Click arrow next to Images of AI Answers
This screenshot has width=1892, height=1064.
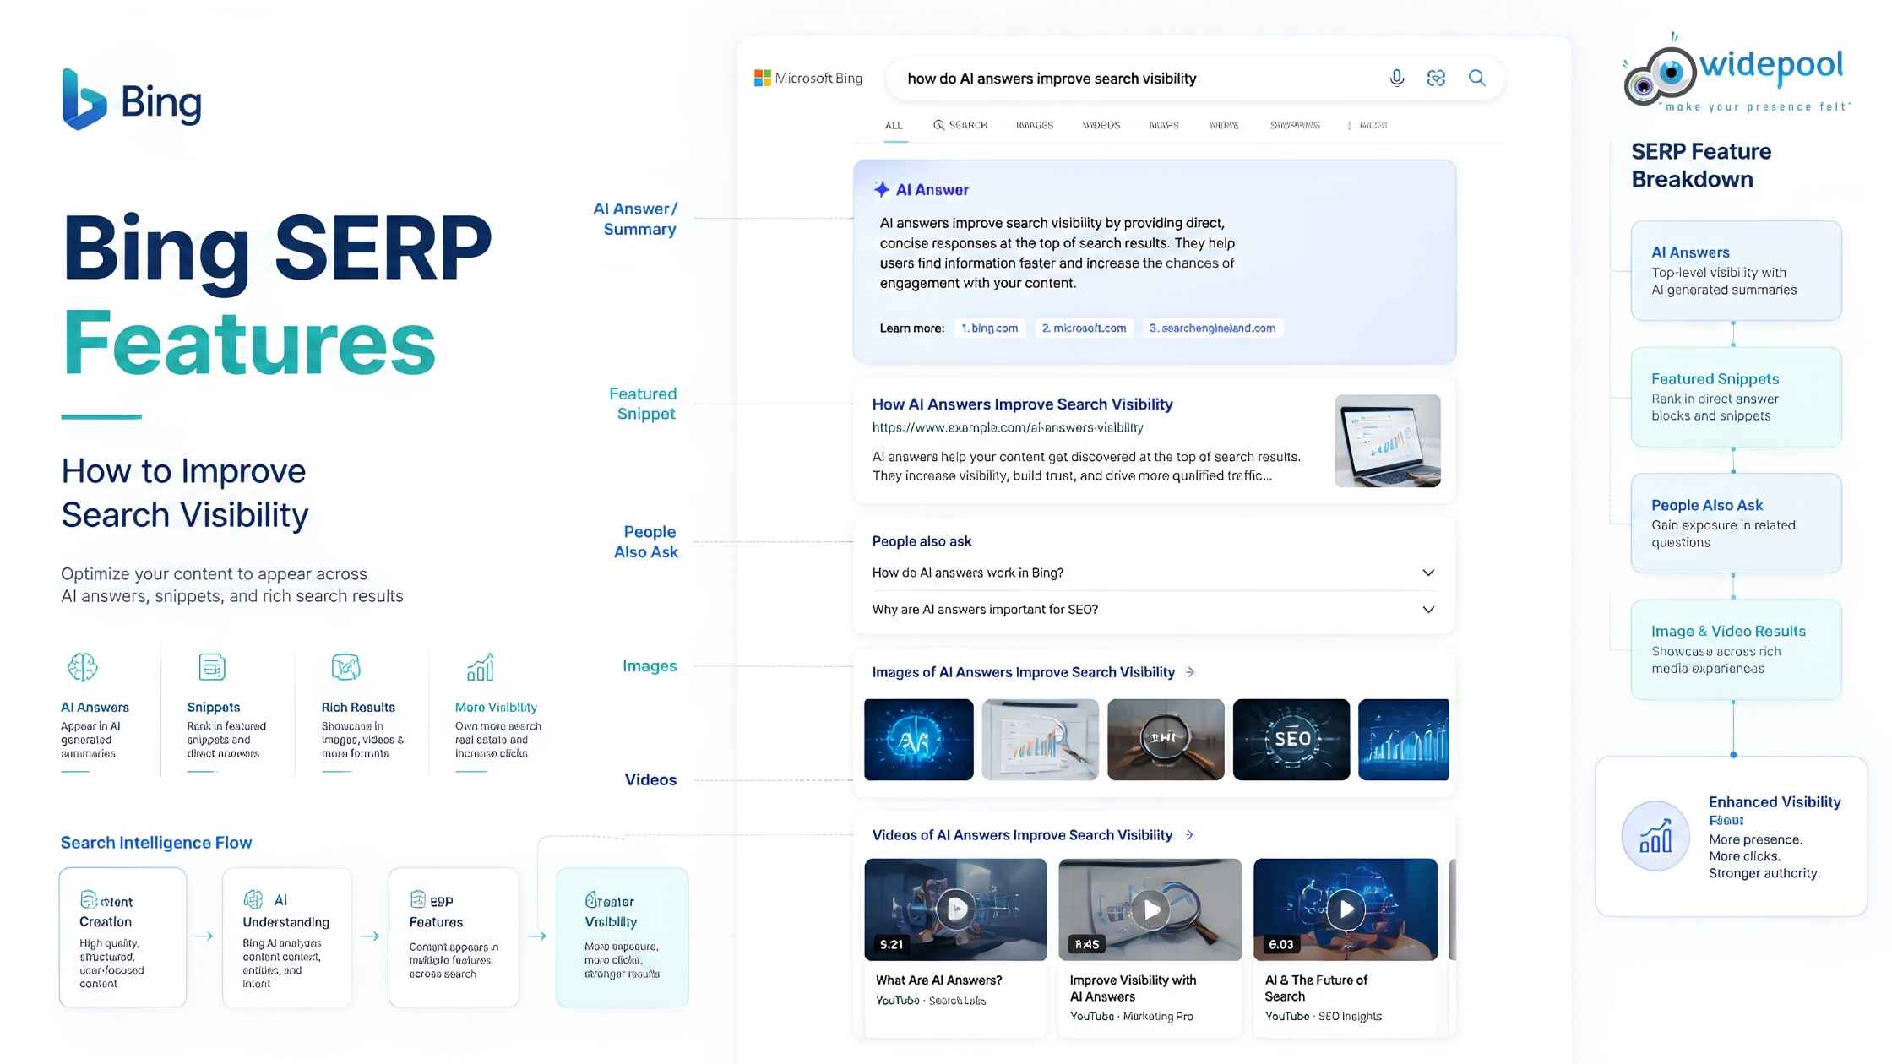pos(1190,672)
